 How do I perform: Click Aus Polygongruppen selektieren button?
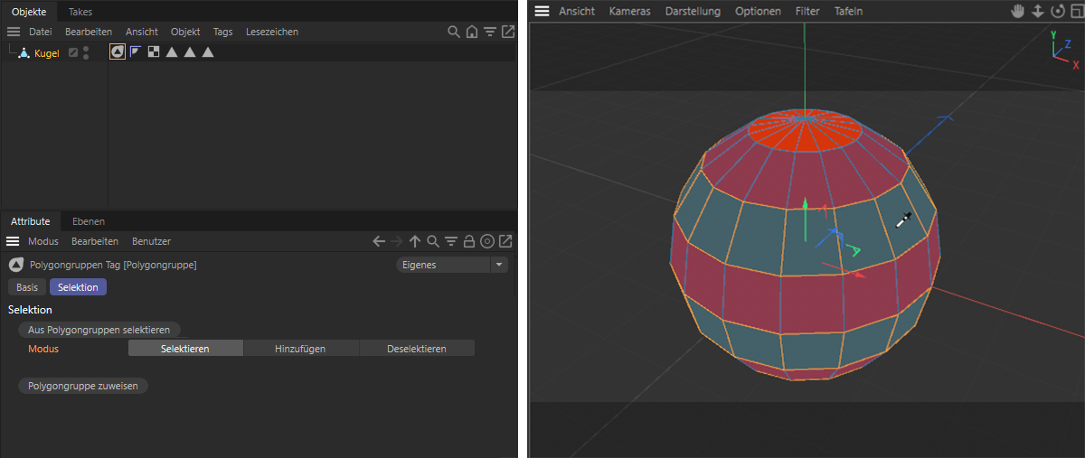point(99,330)
